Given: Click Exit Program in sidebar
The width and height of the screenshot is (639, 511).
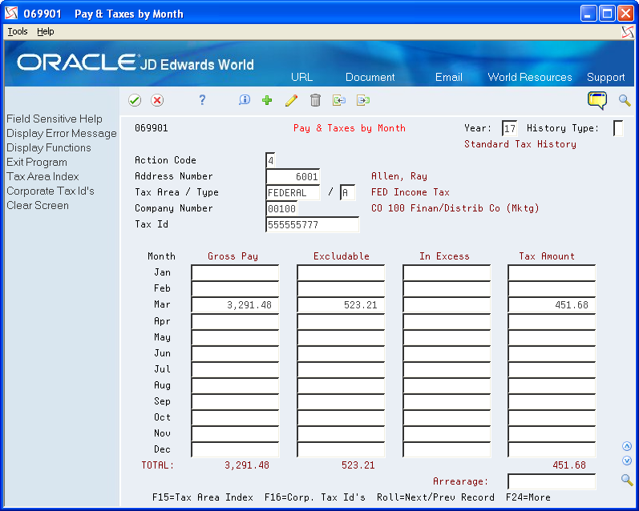Looking at the screenshot, I should 37,162.
